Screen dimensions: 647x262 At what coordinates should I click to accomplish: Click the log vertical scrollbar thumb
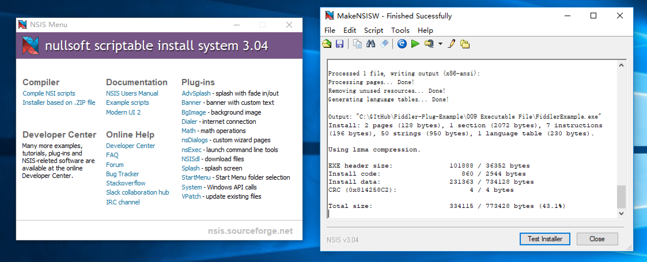[x=621, y=197]
